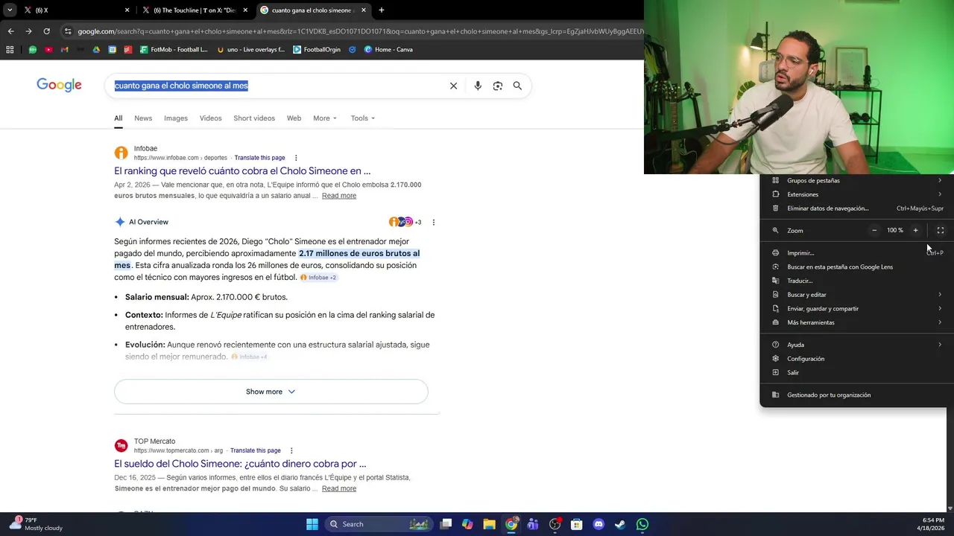Viewport: 954px width, 536px height.
Task: Switch to the Web results tab
Action: point(294,118)
